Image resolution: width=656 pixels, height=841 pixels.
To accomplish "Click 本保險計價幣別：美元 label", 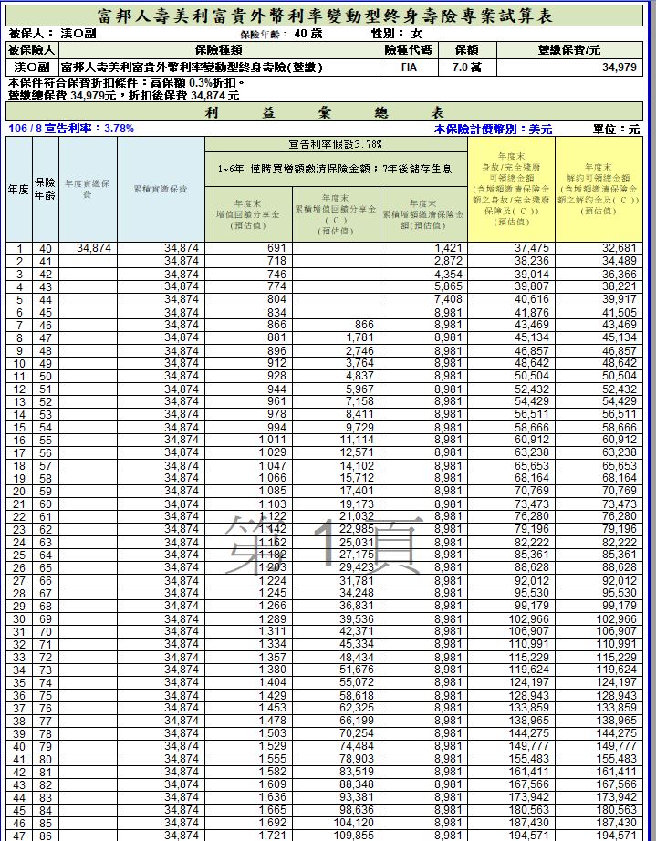I will point(493,130).
